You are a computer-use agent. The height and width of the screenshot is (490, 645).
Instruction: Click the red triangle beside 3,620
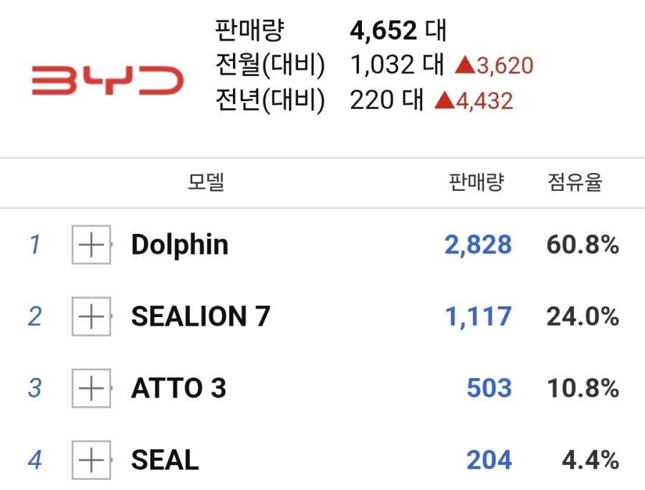pos(465,65)
